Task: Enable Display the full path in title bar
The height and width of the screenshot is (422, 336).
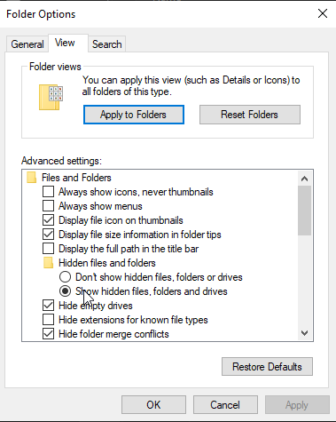Action: tap(48, 249)
